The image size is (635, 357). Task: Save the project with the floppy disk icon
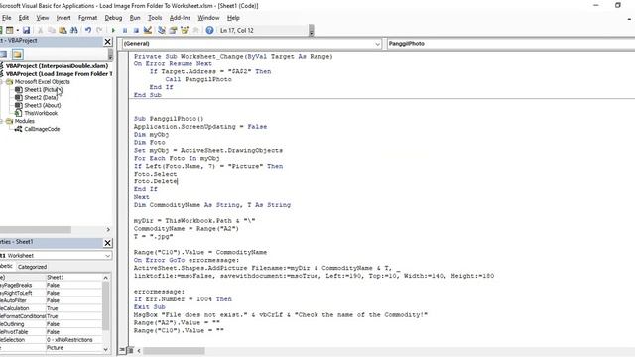27,30
